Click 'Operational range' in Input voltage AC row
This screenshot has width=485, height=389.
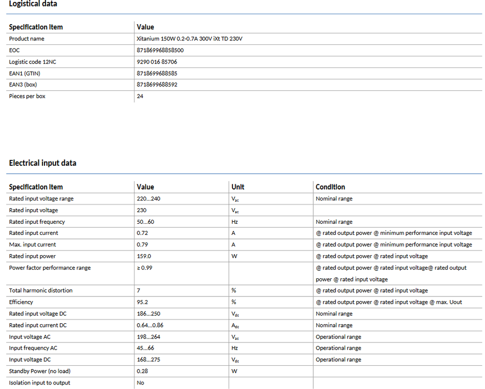point(338,337)
